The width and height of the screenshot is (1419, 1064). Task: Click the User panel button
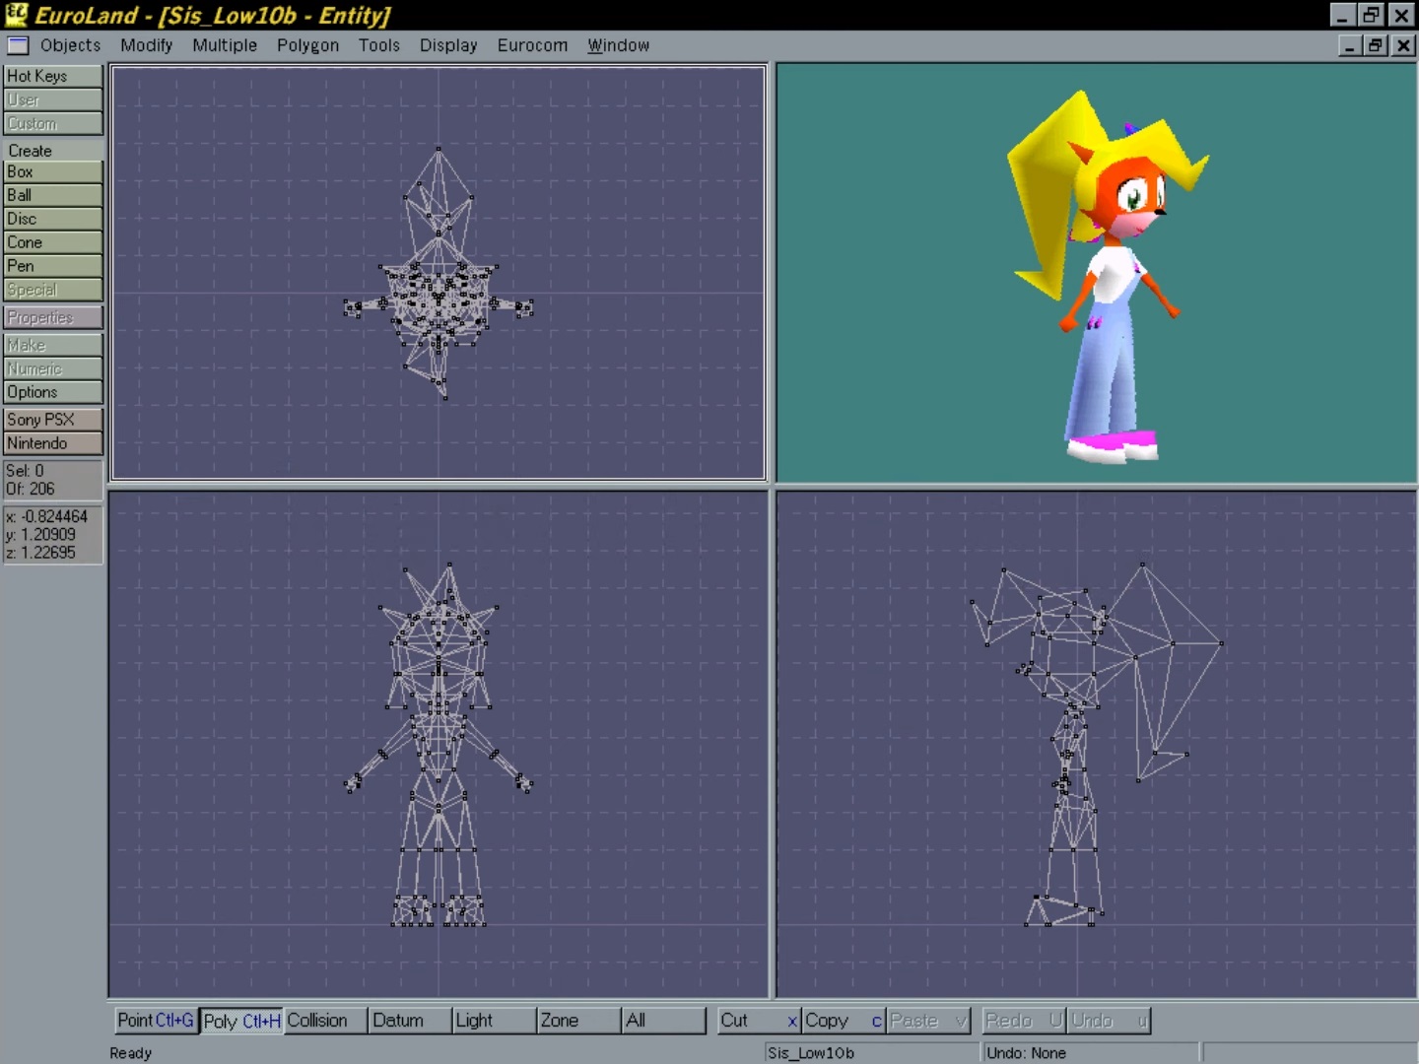coord(52,100)
